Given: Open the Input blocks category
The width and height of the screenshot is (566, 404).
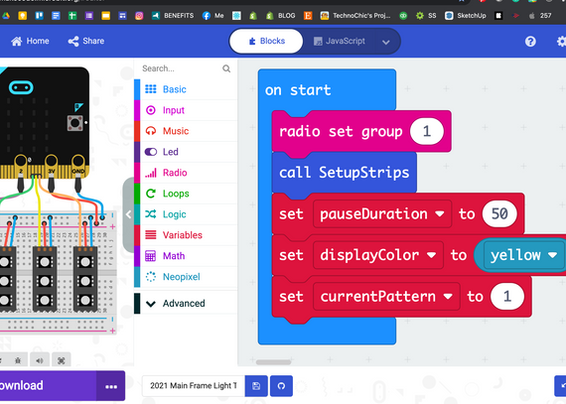Looking at the screenshot, I should 186,110.
